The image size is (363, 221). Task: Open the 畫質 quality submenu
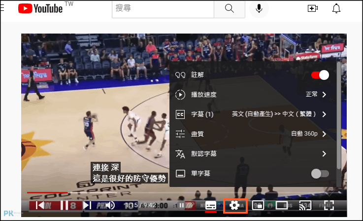click(x=253, y=134)
